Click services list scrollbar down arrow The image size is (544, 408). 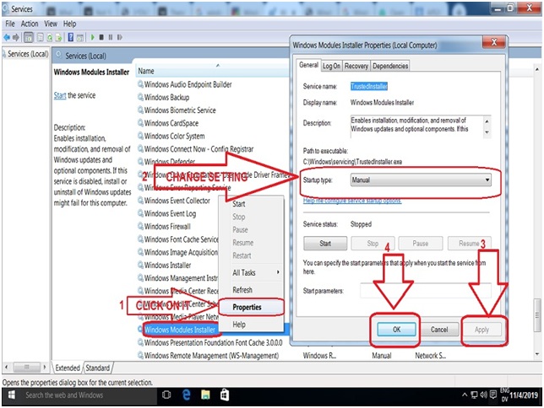point(537,354)
